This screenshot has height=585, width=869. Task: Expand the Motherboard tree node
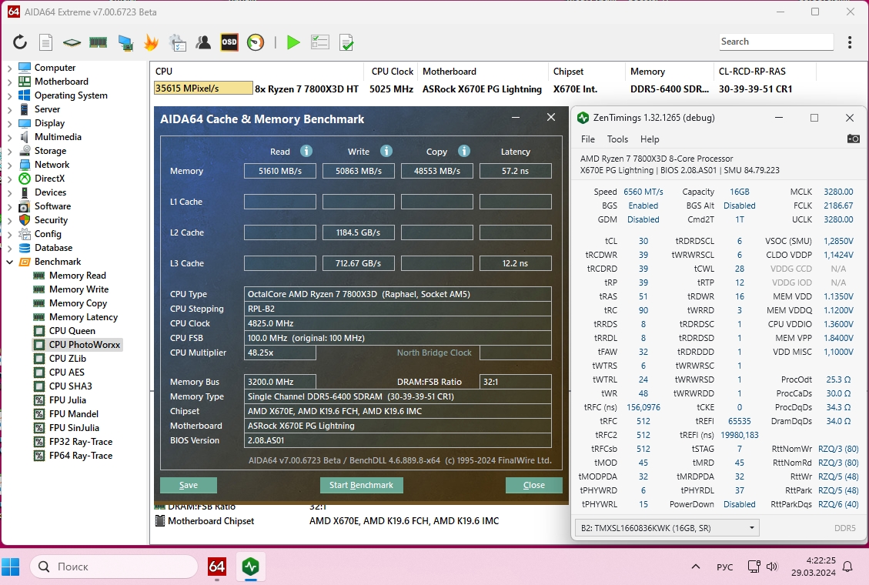pyautogui.click(x=9, y=82)
